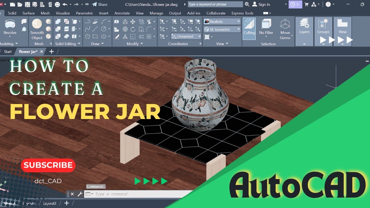Open the Unnamed UCS dropdown
This screenshot has width=370, height=208.
tap(186, 36)
